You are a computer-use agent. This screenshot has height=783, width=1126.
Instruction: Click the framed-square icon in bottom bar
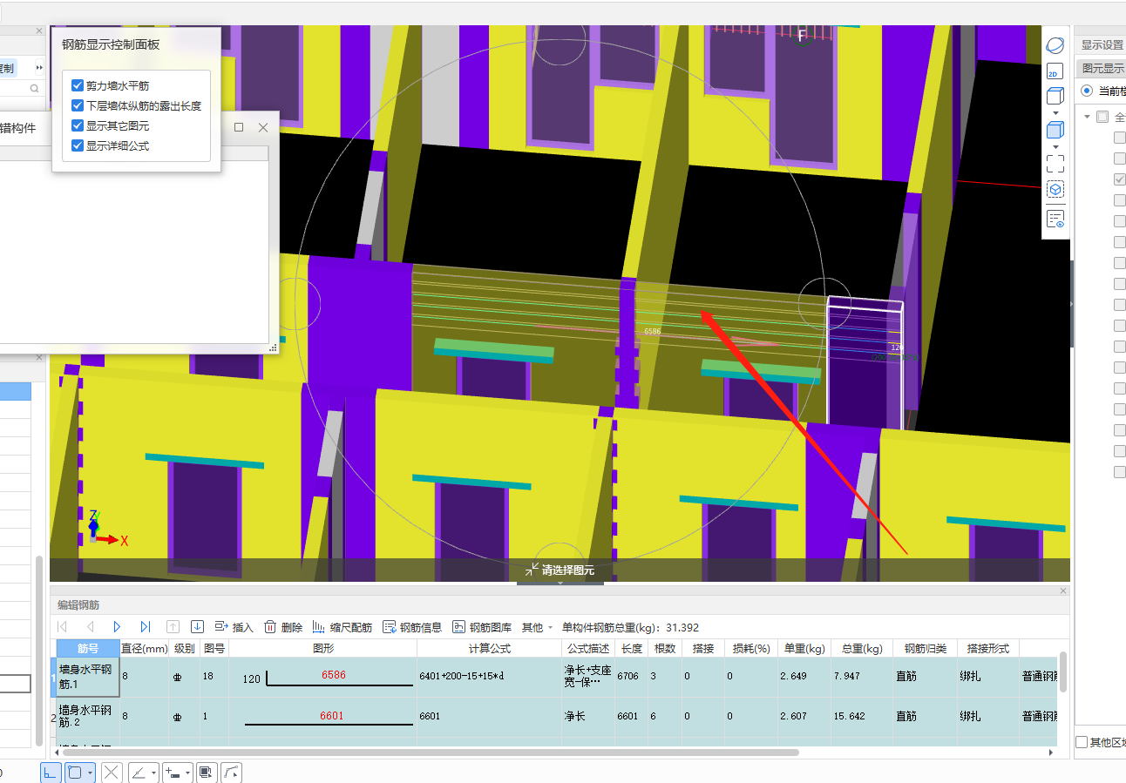point(206,772)
